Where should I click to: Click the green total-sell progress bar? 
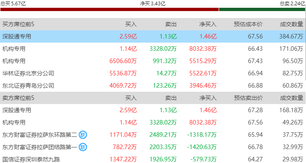(262, 9)
